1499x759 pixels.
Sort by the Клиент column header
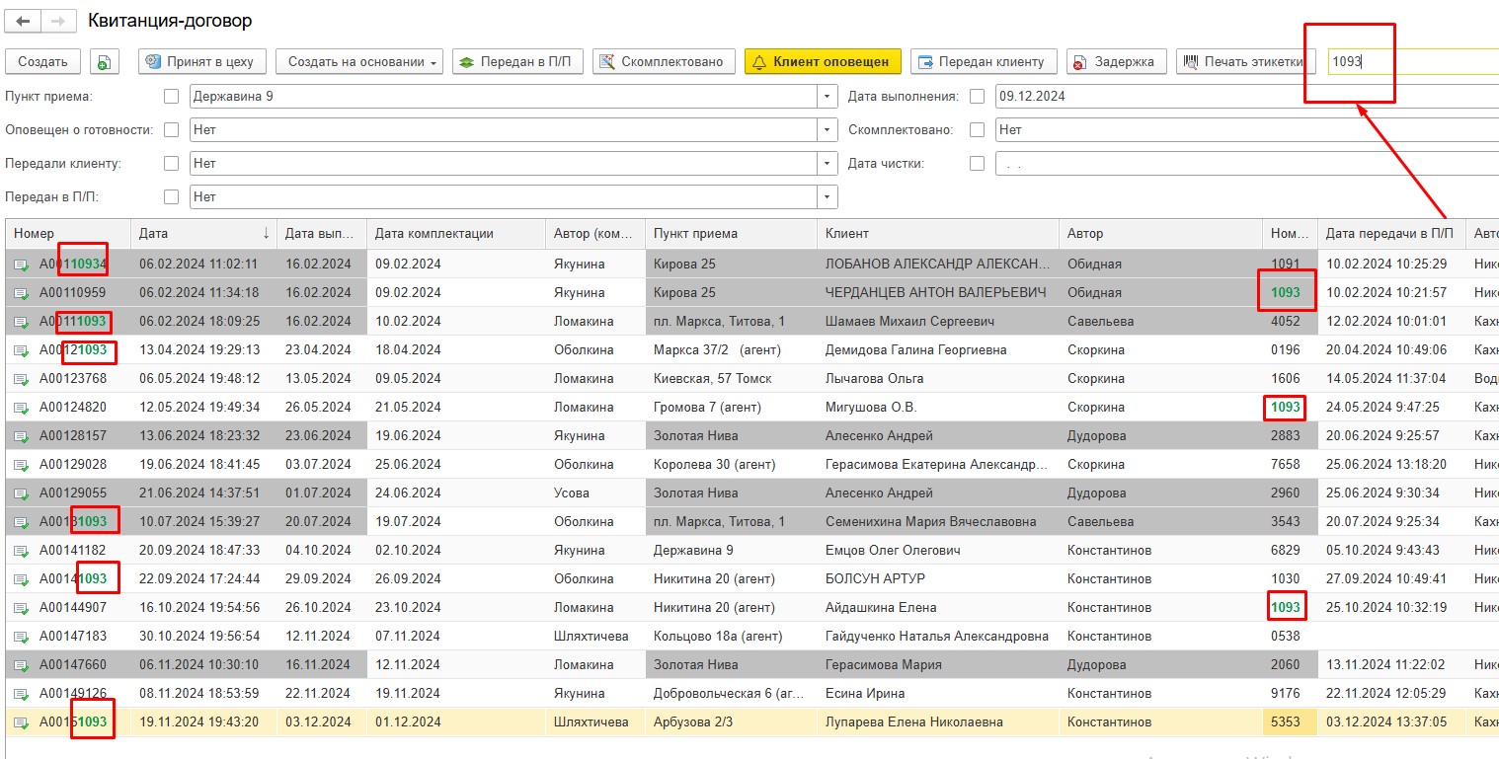click(x=938, y=234)
